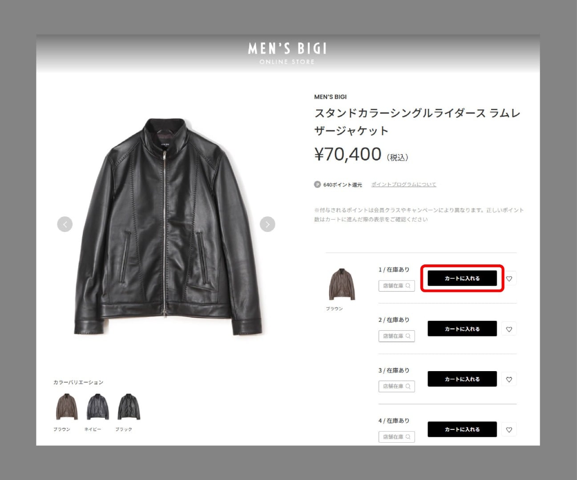The image size is (577, 480).
Task: Click the brown jacket thumbnail in the size list
Action: tap(342, 284)
